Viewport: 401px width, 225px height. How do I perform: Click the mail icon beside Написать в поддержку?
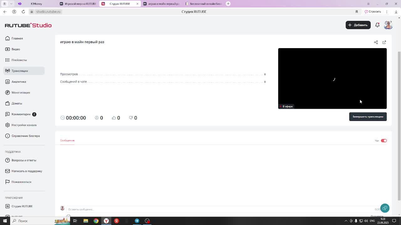pyautogui.click(x=8, y=171)
